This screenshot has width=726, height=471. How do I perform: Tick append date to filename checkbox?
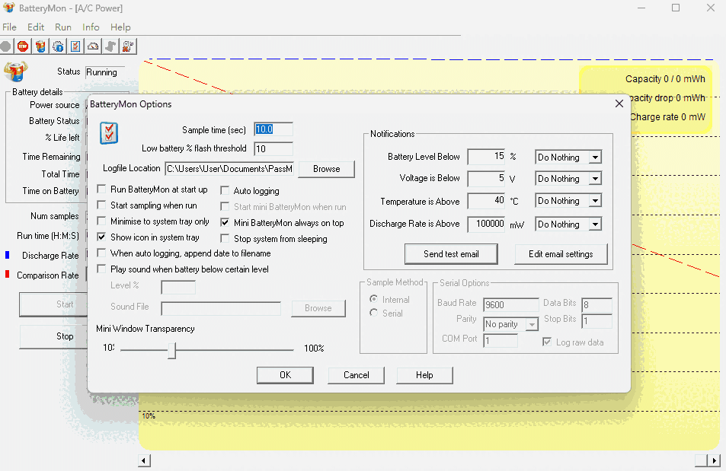pos(101,253)
